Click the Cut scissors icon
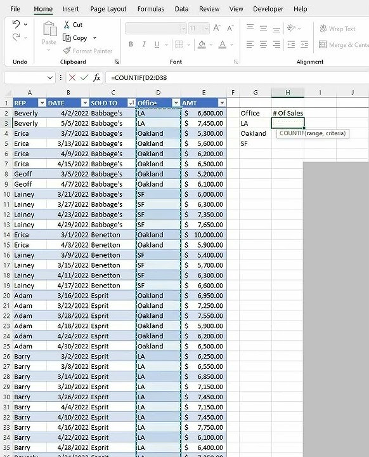369x457 pixels. pos(67,25)
